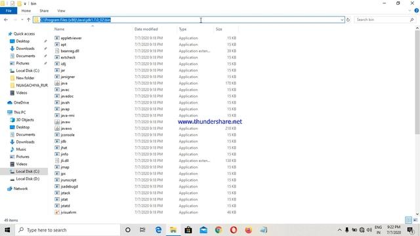Select the appletviewer application file

[71, 38]
